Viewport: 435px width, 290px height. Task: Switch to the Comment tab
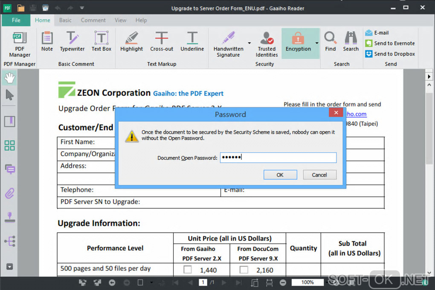pos(93,20)
